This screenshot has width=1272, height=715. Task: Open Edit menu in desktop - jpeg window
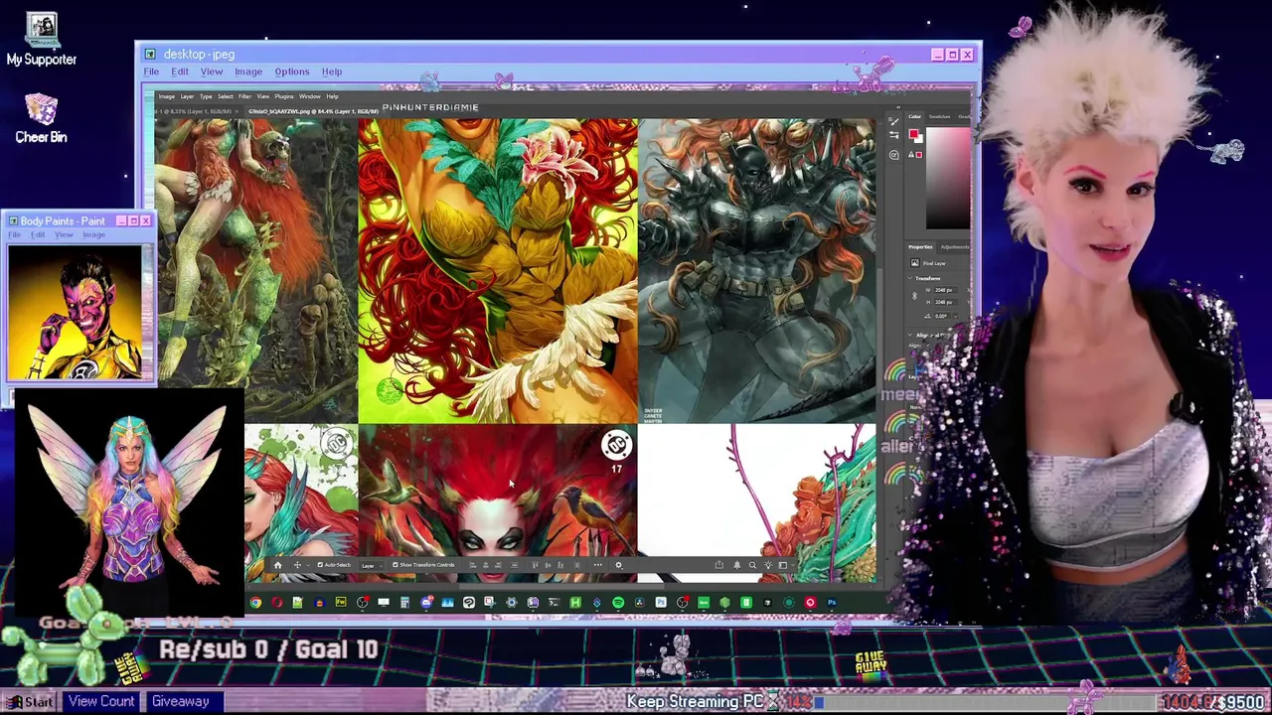tap(180, 71)
